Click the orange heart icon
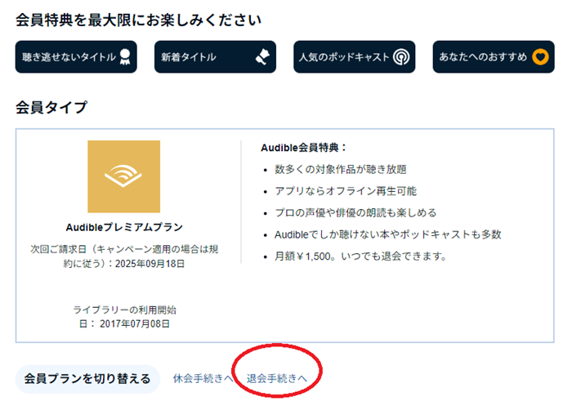The image size is (572, 401). [540, 57]
